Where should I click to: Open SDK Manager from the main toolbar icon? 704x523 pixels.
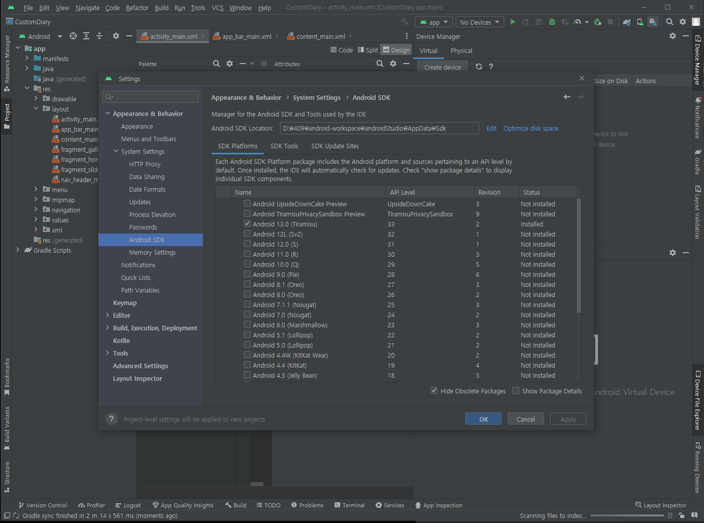tap(653, 22)
